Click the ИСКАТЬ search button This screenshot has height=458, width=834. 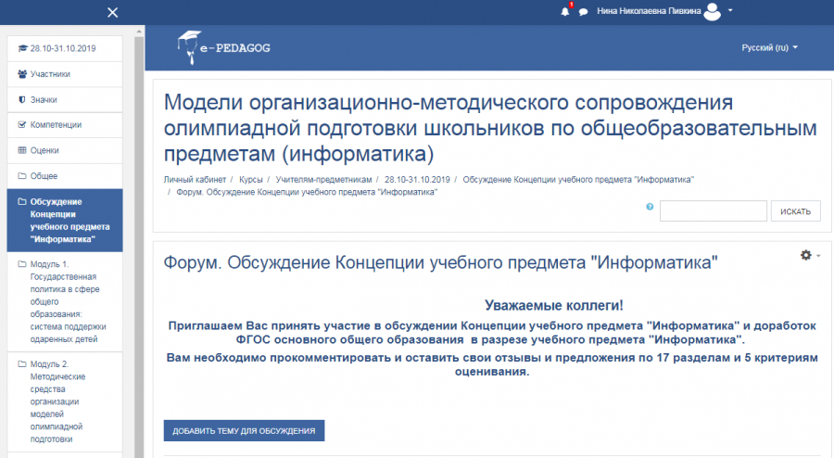pyautogui.click(x=796, y=211)
